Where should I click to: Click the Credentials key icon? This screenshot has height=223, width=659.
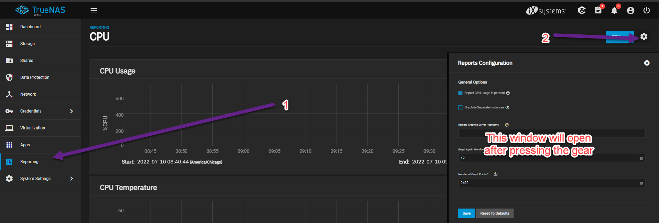[9, 111]
